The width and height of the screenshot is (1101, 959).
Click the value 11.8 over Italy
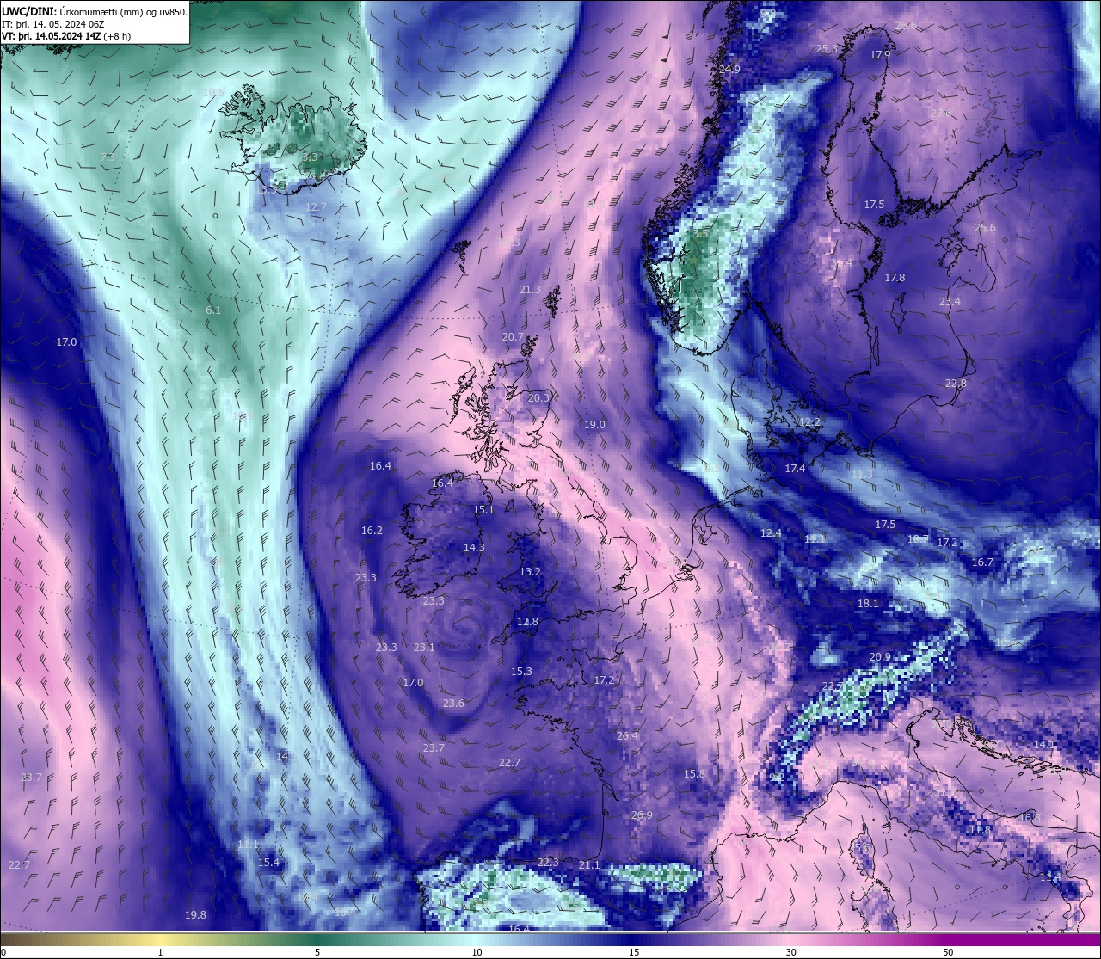[979, 830]
